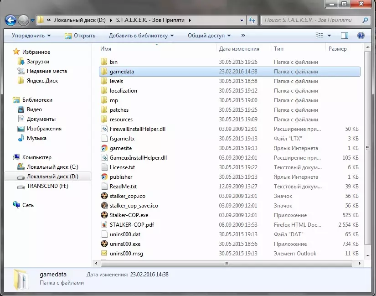Select the gamesite internet shortcut icon
The height and width of the screenshot is (296, 376).
coord(104,148)
